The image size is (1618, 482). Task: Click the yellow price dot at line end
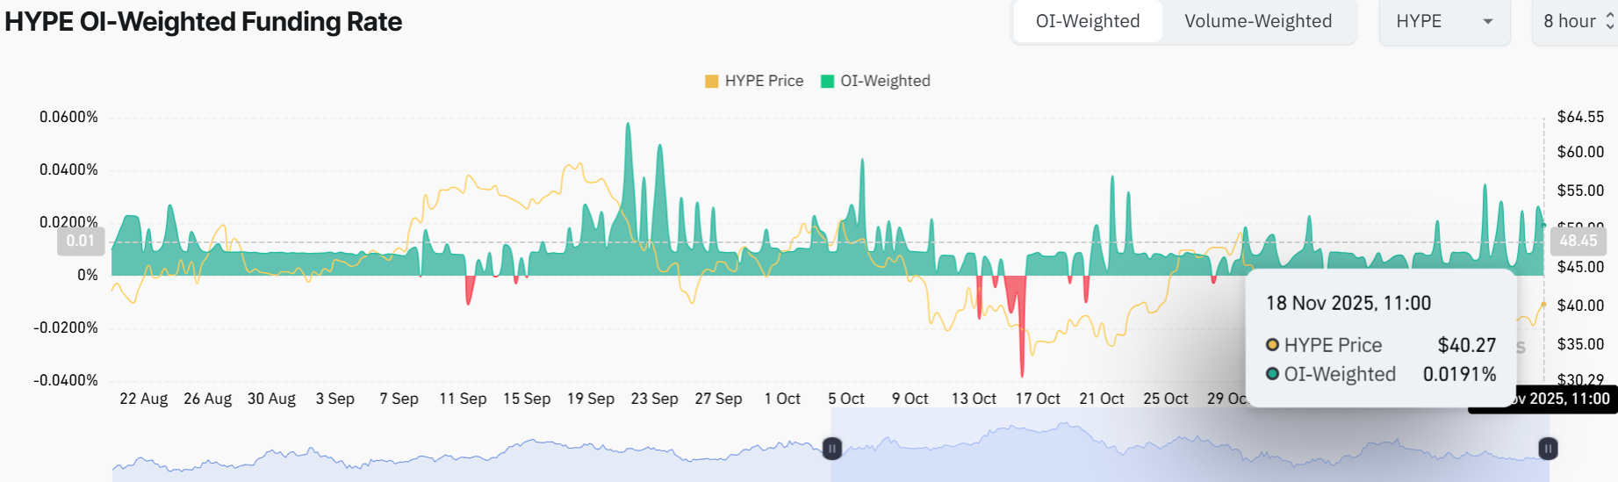tap(1543, 305)
